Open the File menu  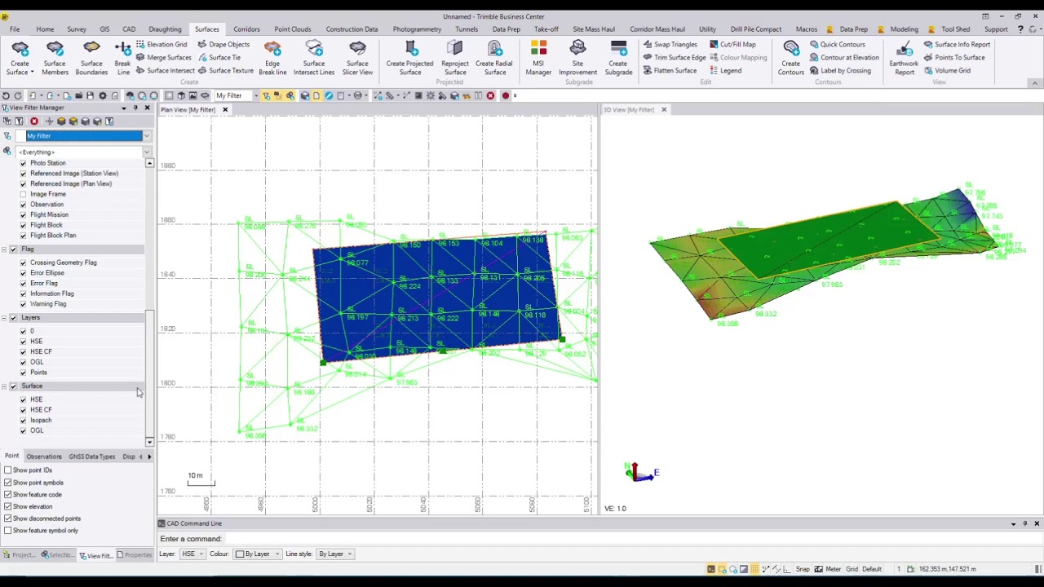coord(15,29)
